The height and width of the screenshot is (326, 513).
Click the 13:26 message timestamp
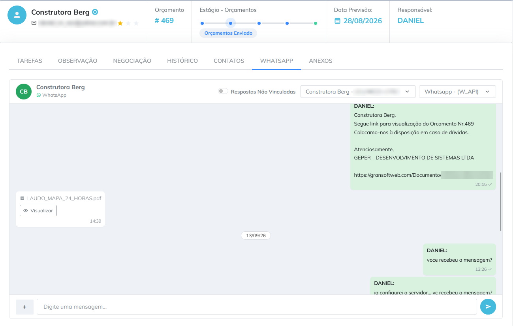(481, 269)
